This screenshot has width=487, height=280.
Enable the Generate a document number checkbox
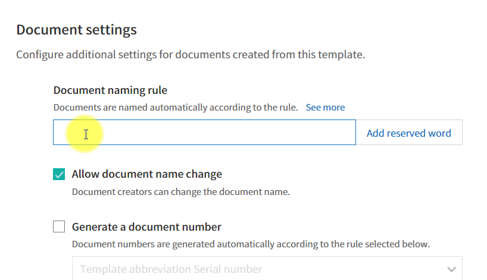click(x=59, y=226)
